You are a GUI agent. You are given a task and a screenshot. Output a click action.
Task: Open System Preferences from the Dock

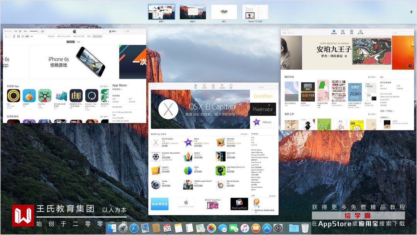coord(278,228)
